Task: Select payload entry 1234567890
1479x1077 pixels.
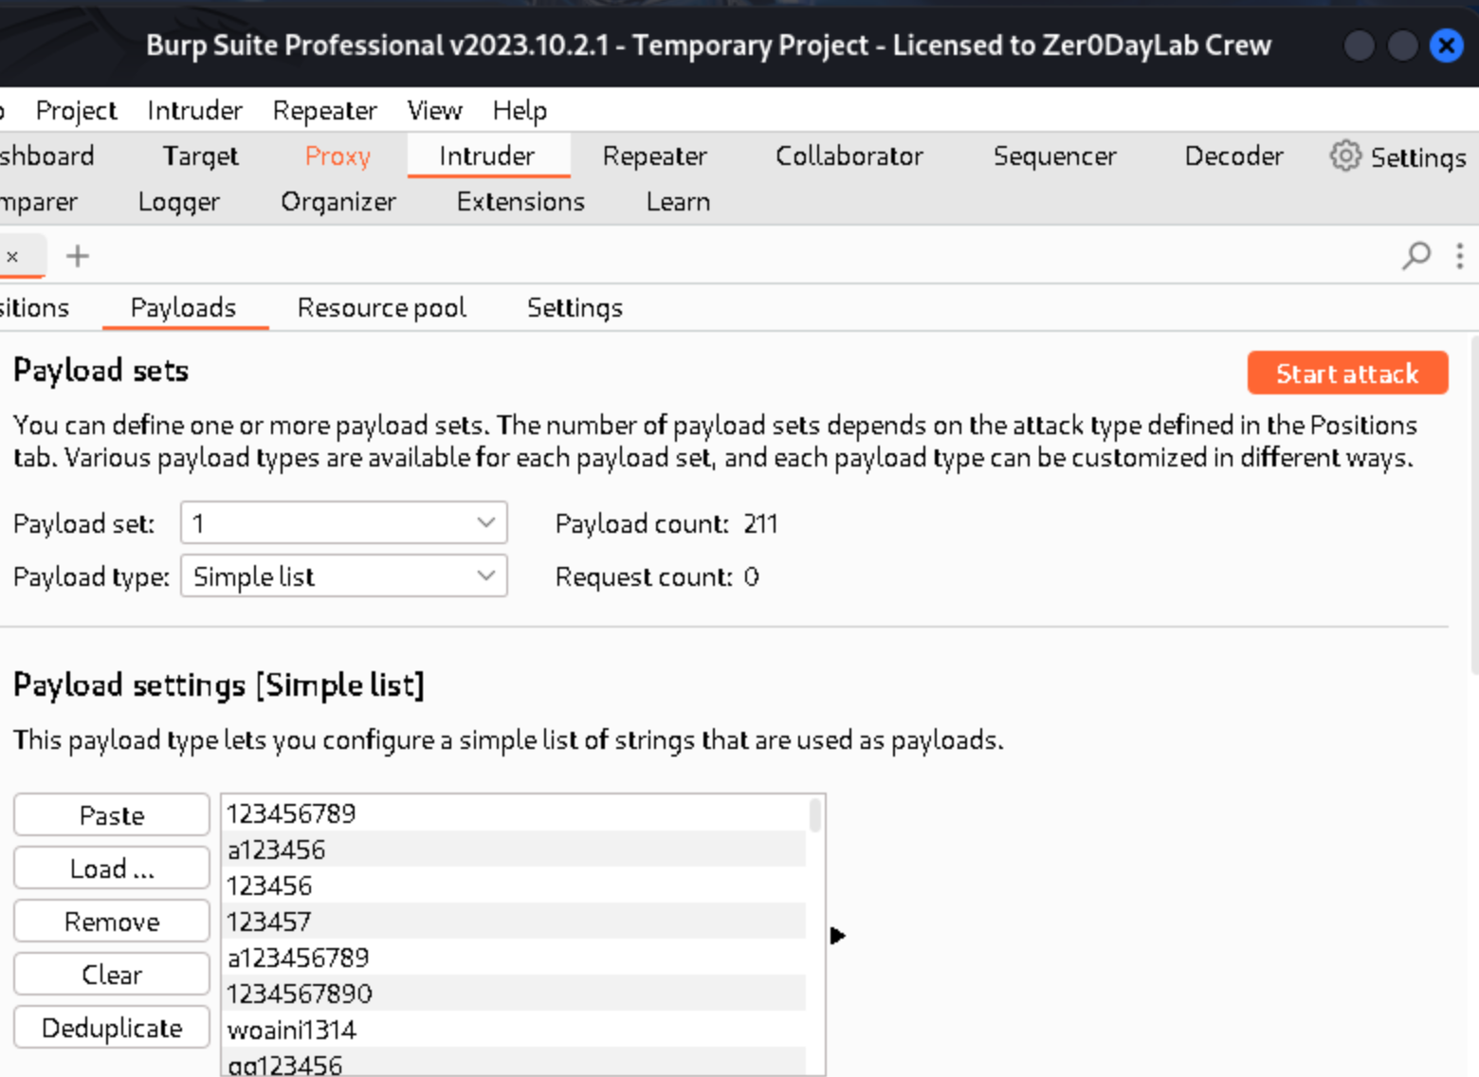Action: pos(514,994)
